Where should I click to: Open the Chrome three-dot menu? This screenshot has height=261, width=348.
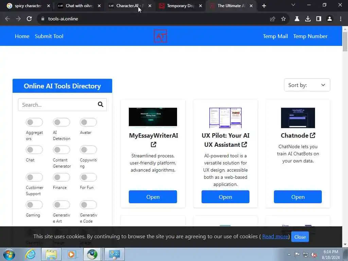pos(341,19)
